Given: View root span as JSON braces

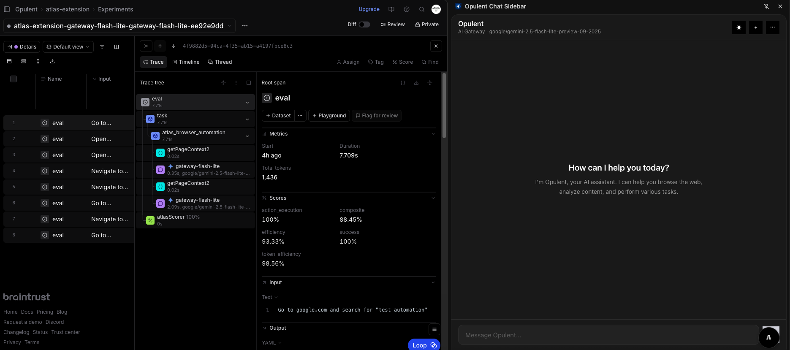Looking at the screenshot, I should click(x=403, y=83).
